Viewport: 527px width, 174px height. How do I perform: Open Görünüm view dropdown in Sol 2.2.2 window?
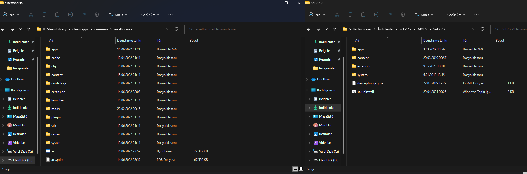pos(453,15)
